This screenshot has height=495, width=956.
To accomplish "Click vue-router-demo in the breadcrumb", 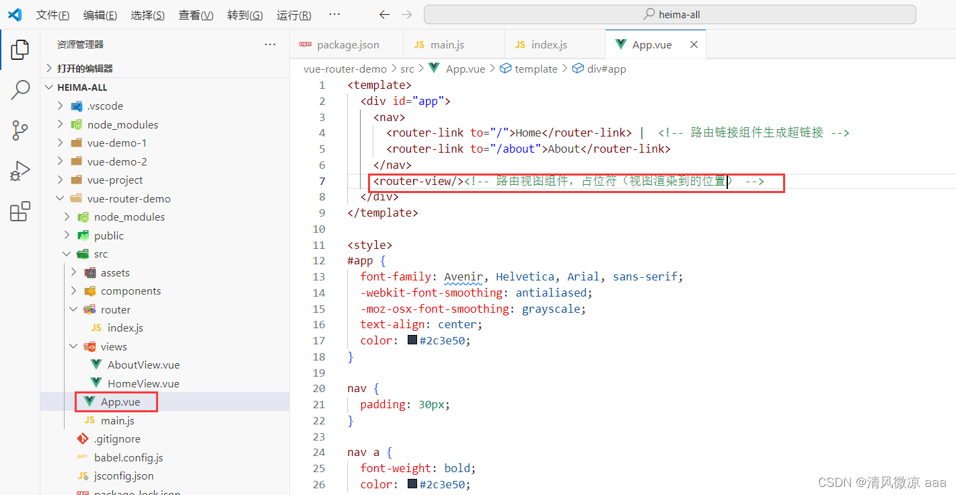I will click(x=345, y=69).
